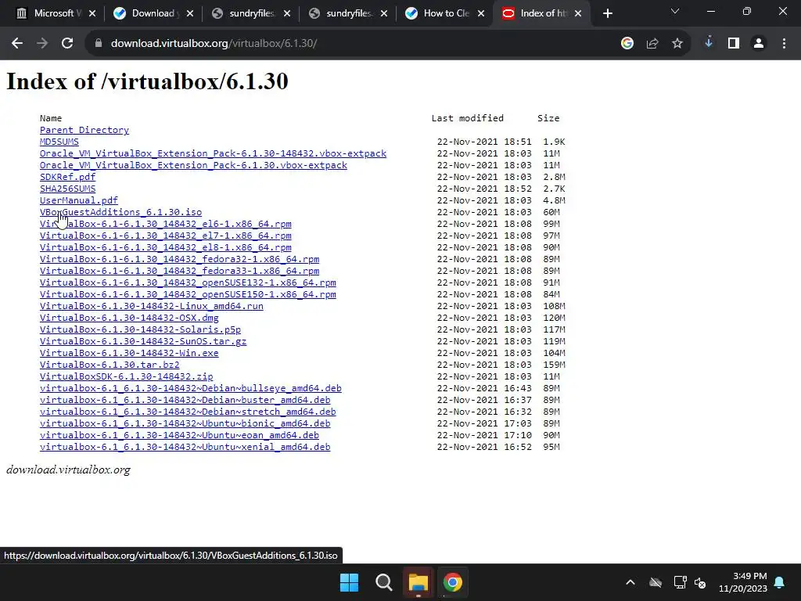Download the OSX.dmg installer
The height and width of the screenshot is (601, 801).
(129, 318)
